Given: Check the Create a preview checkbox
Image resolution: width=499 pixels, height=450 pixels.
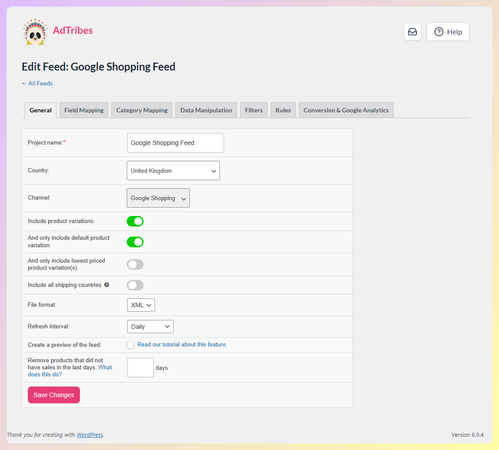Looking at the screenshot, I should [130, 345].
